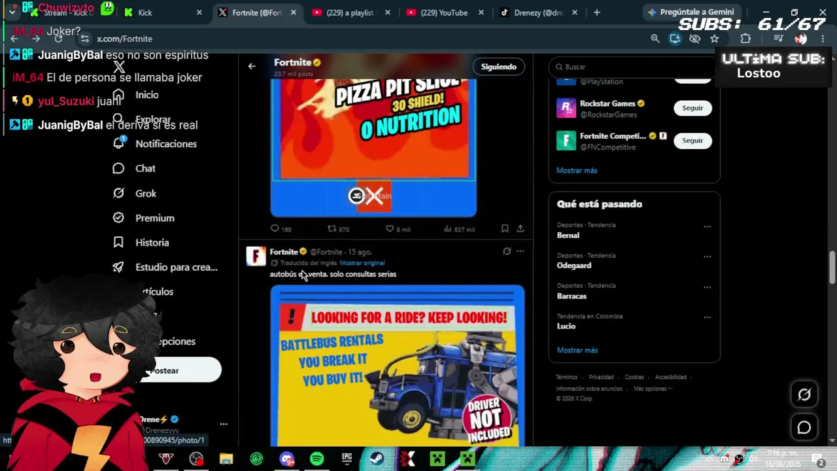Open the Fortnite Competitive profile avatar
Image resolution: width=837 pixels, height=471 pixels.
566,141
